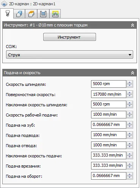Switch to the Heights tab
This screenshot has width=140, height=188.
pos(31,14)
